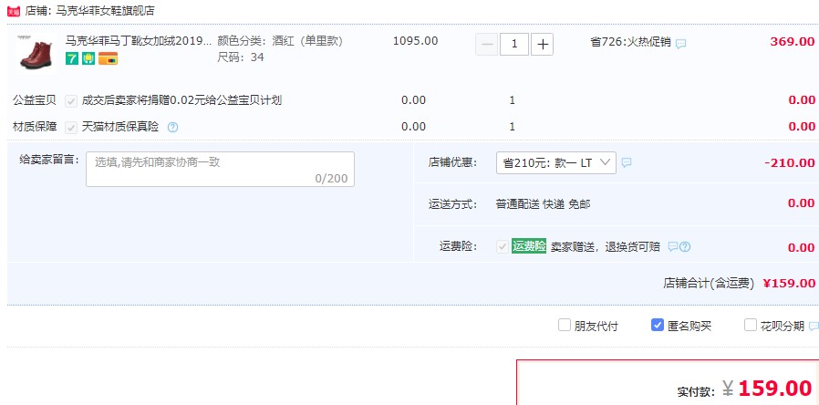This screenshot has height=405, width=819.
Task: Decrease quantity with the minus button
Action: [x=486, y=45]
